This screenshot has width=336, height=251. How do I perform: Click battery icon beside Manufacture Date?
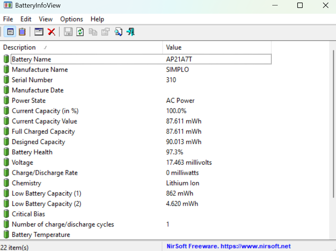tap(6, 90)
